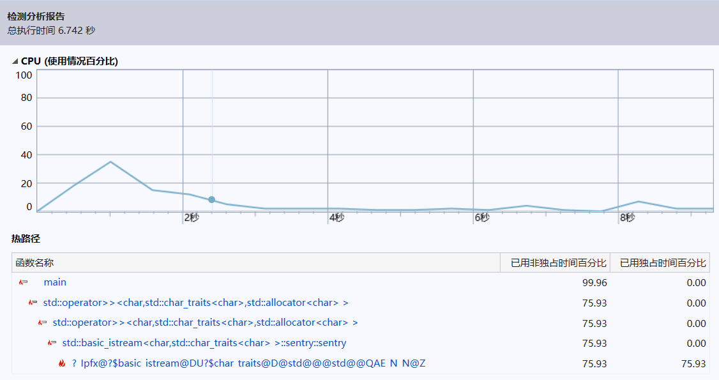Click the 75.93 exclusive value for Ipfx

(693, 363)
